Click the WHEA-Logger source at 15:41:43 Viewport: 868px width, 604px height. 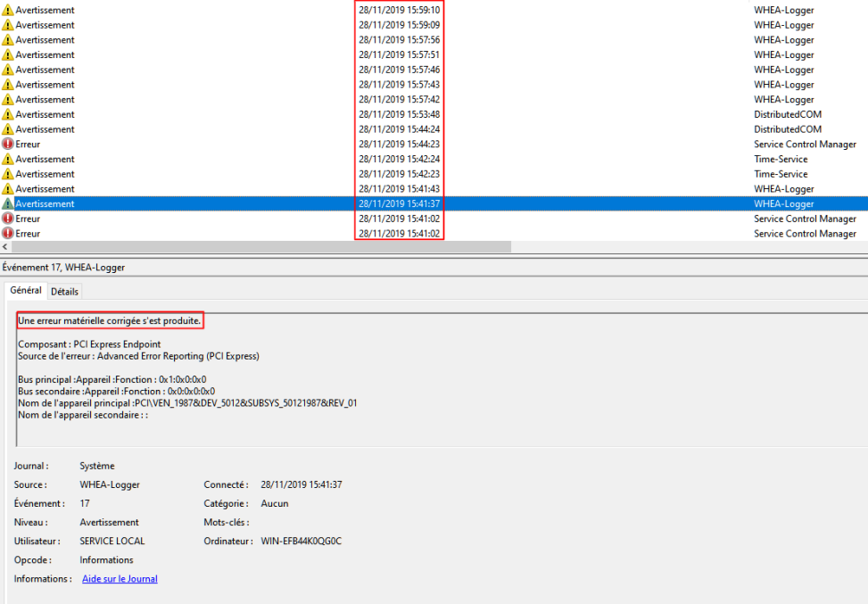click(x=784, y=189)
